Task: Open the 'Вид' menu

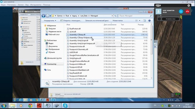Action: tap(27, 5)
